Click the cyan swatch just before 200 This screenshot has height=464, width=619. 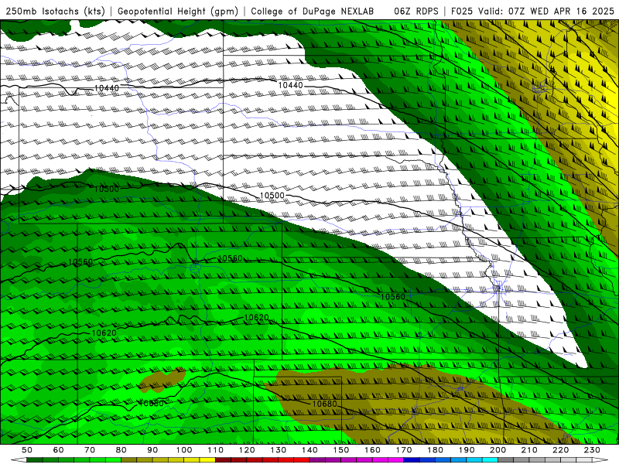[491, 460]
